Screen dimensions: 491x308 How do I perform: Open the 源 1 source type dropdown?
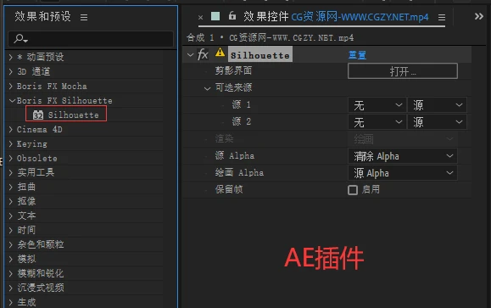pyautogui.click(x=437, y=105)
